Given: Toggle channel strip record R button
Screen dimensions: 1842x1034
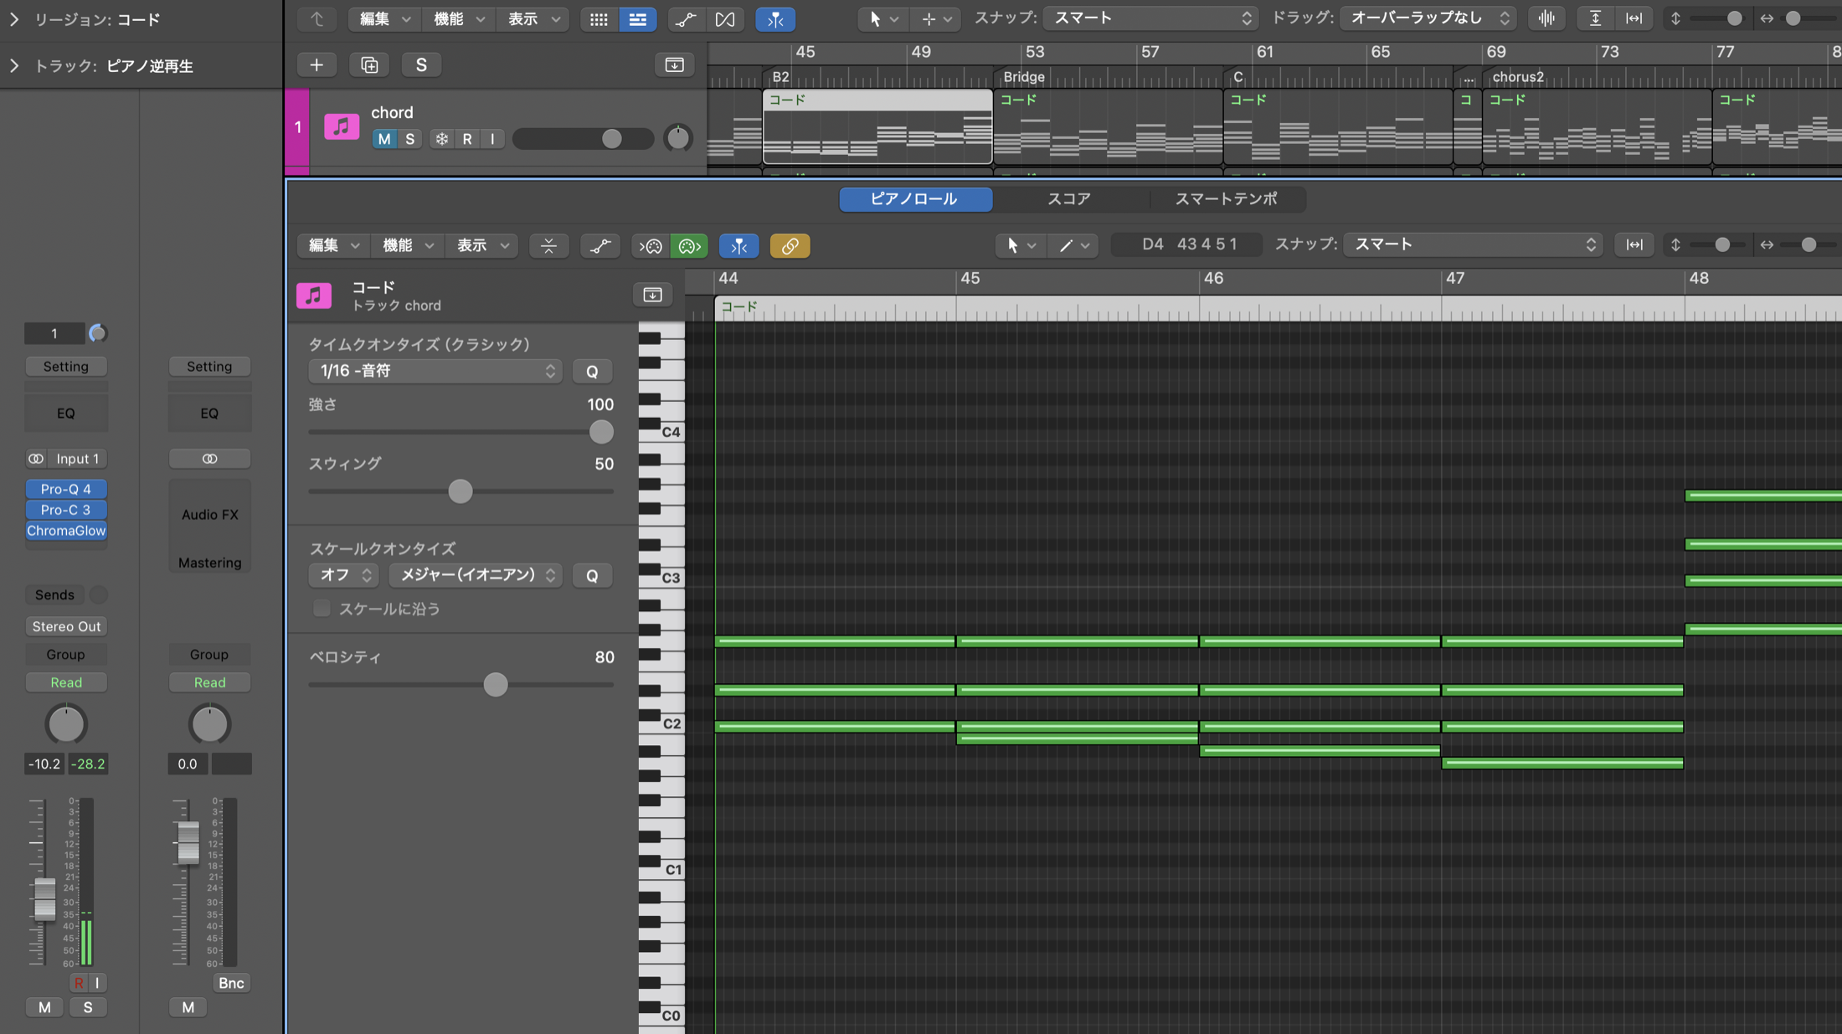Looking at the screenshot, I should point(79,983).
